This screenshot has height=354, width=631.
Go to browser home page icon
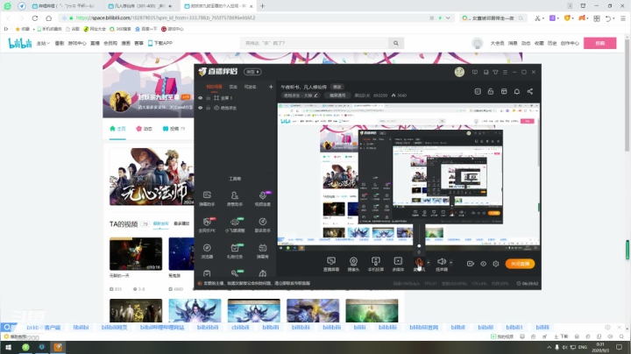point(49,18)
